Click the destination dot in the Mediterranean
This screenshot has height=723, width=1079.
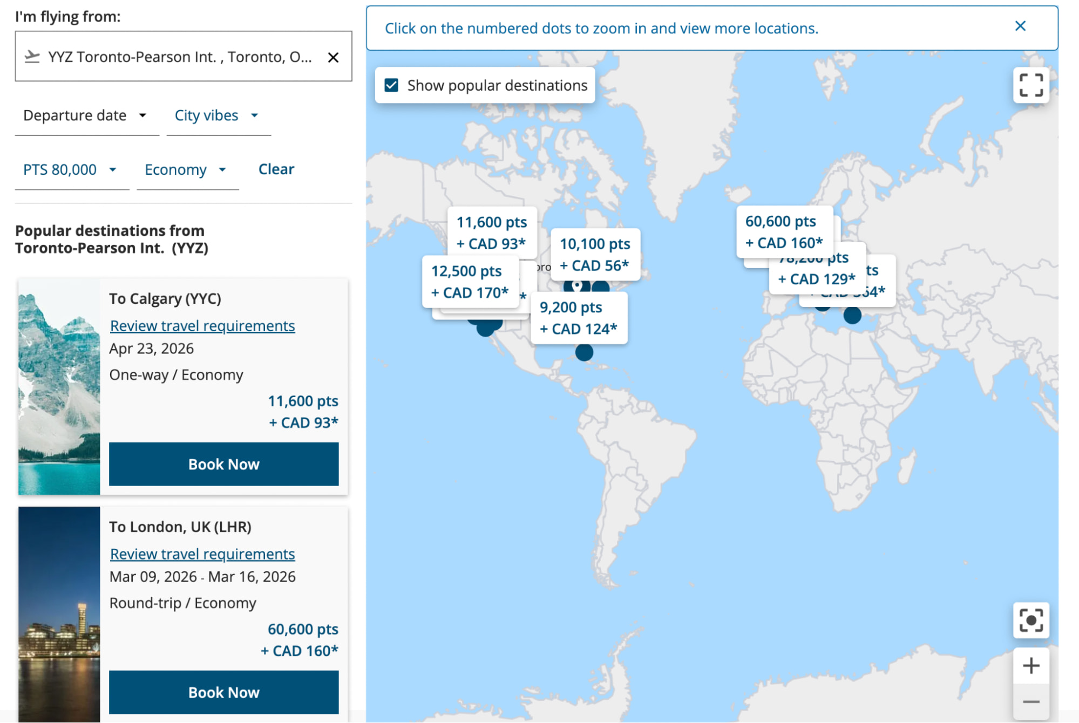click(851, 317)
